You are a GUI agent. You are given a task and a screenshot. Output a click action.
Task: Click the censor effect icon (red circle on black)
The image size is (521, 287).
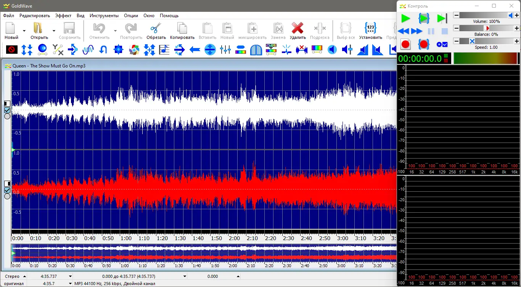12,50
